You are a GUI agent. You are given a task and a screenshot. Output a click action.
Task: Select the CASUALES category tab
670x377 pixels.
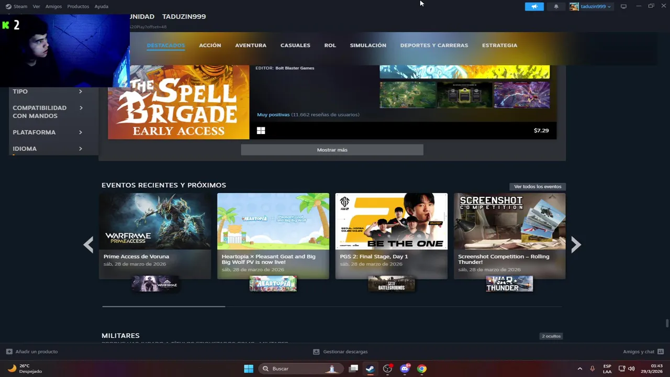[295, 45]
